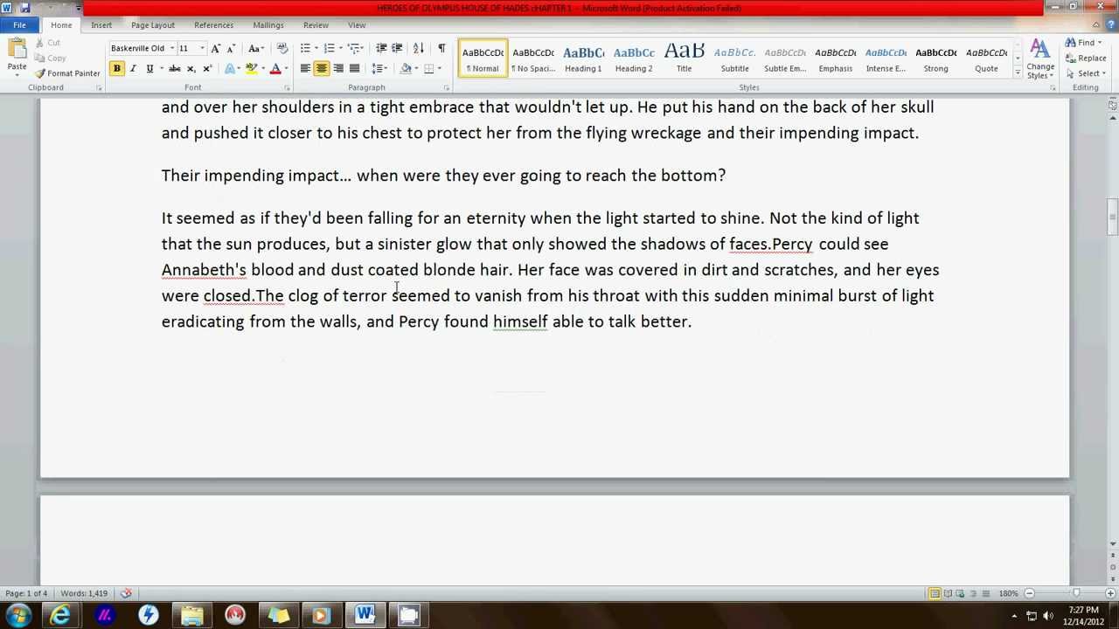Switch to the Mailings tab
The width and height of the screenshot is (1119, 629).
click(268, 25)
